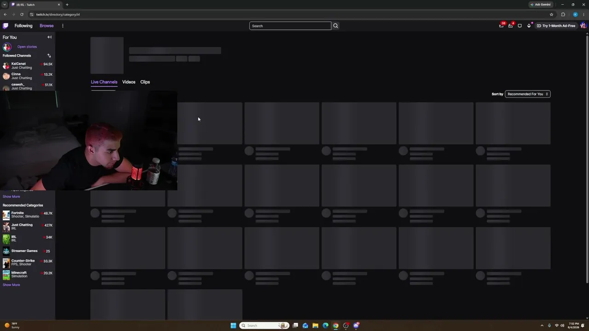Viewport: 589px width, 331px height.
Task: Expand followed channels with Show More
Action: [12, 197]
